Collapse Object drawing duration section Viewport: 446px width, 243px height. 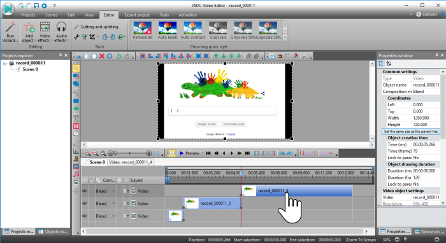point(384,164)
